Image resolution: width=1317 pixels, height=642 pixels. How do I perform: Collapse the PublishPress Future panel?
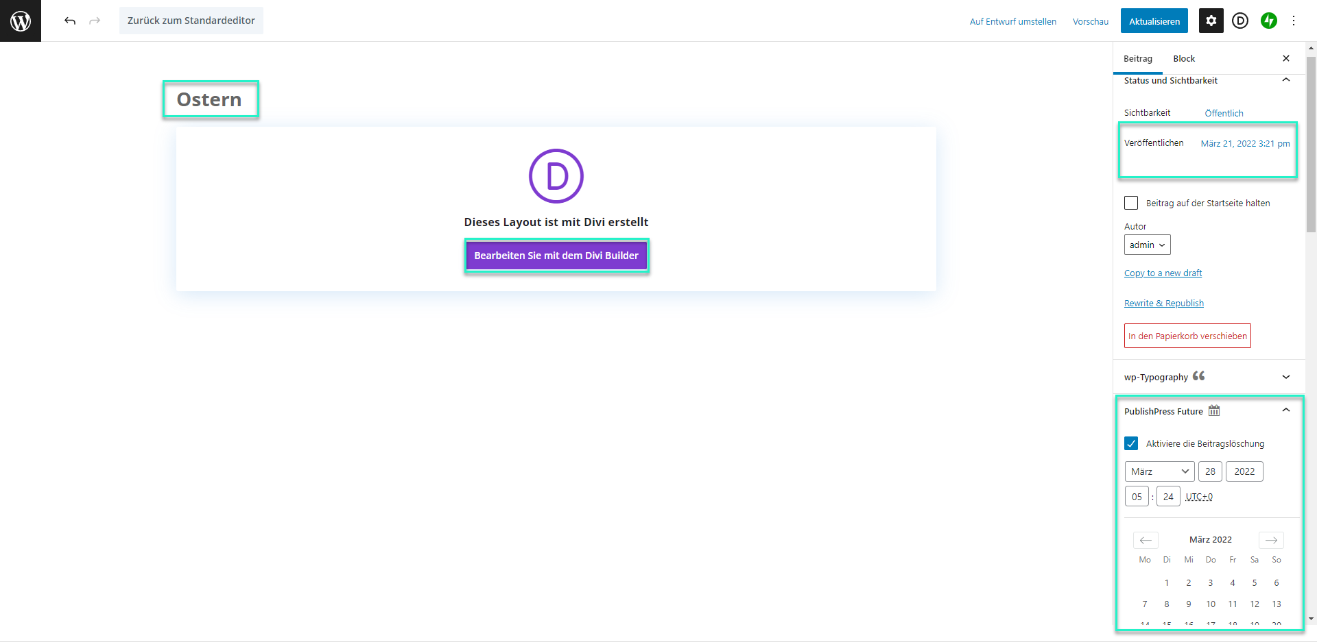[x=1285, y=410]
